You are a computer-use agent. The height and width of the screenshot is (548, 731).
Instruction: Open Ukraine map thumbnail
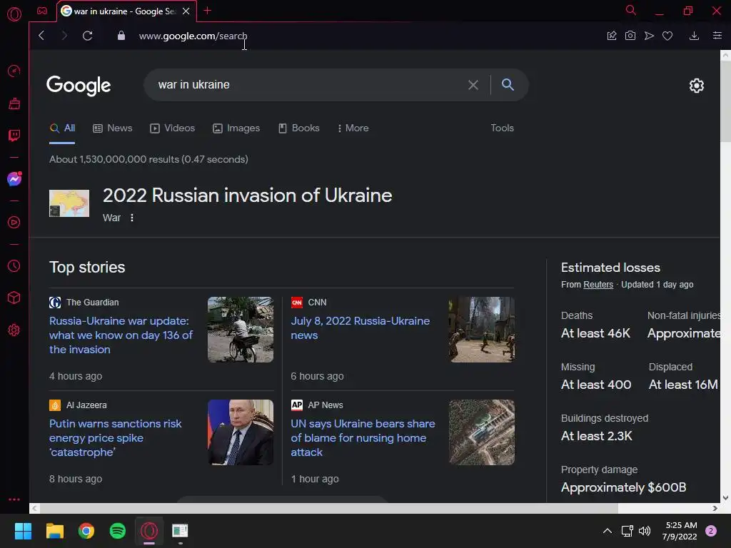[69, 203]
